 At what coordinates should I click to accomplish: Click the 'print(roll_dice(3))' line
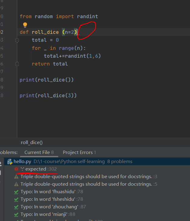tap(48, 96)
